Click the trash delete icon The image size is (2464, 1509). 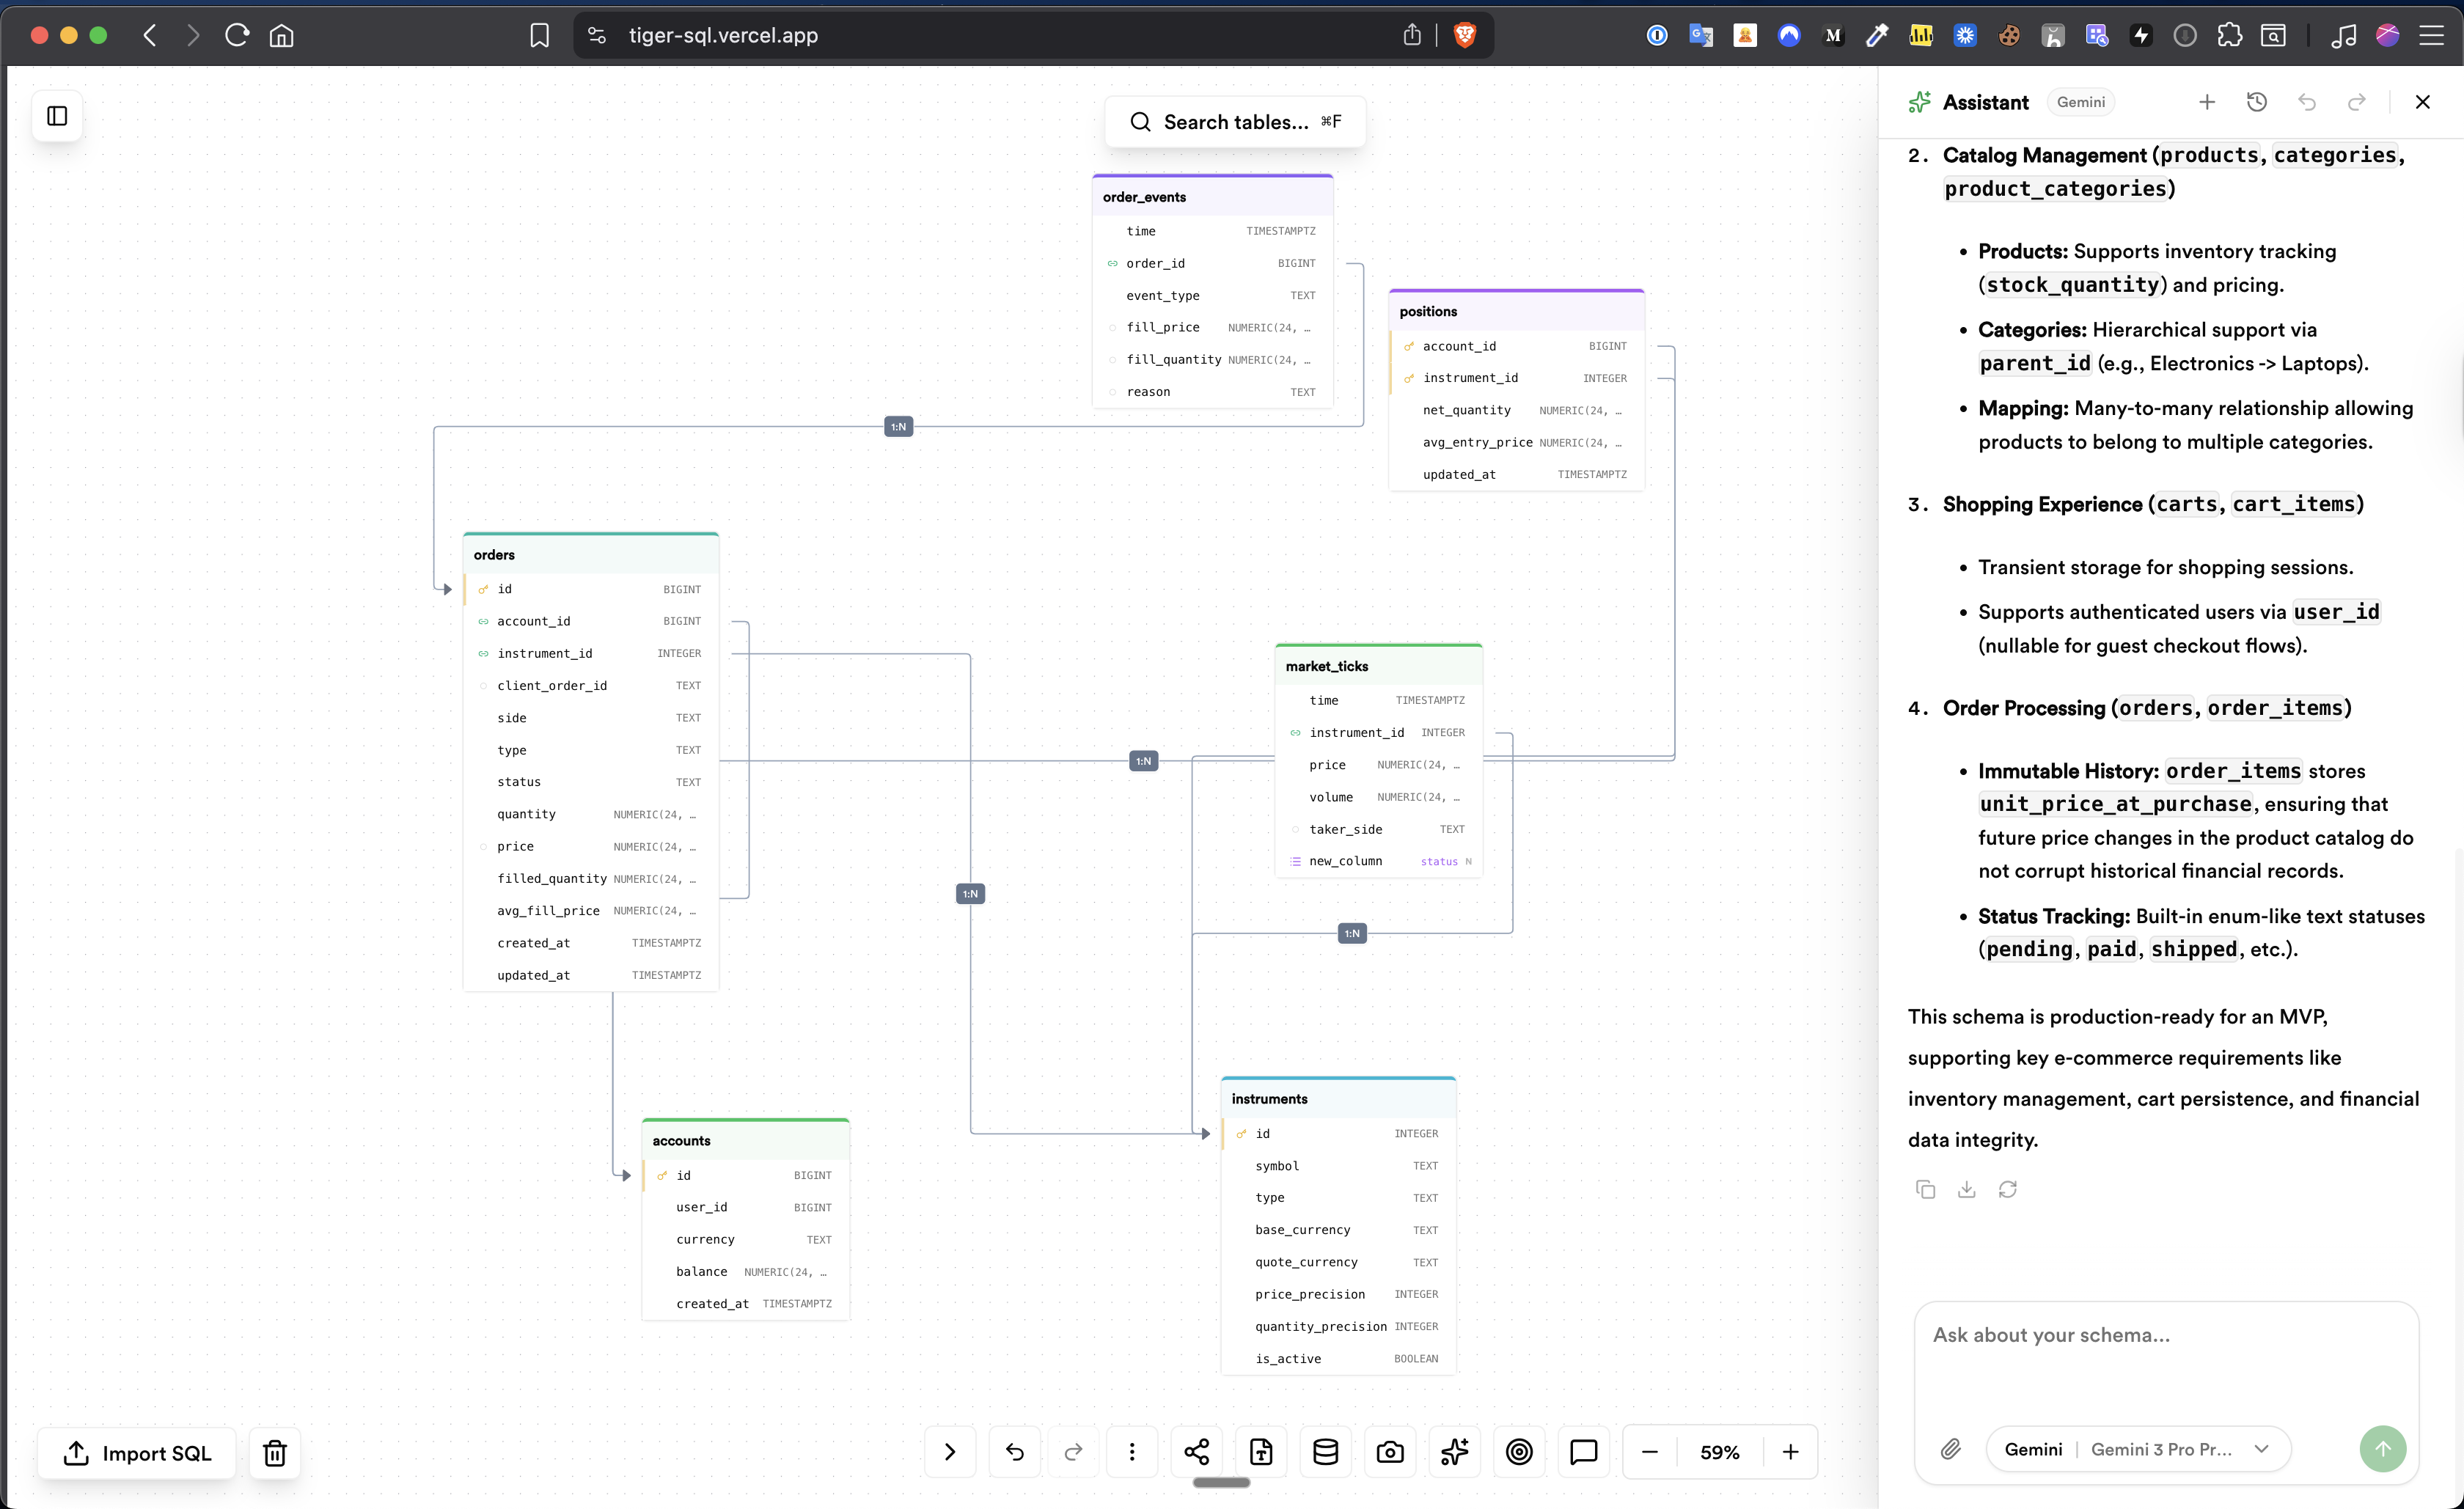(275, 1453)
